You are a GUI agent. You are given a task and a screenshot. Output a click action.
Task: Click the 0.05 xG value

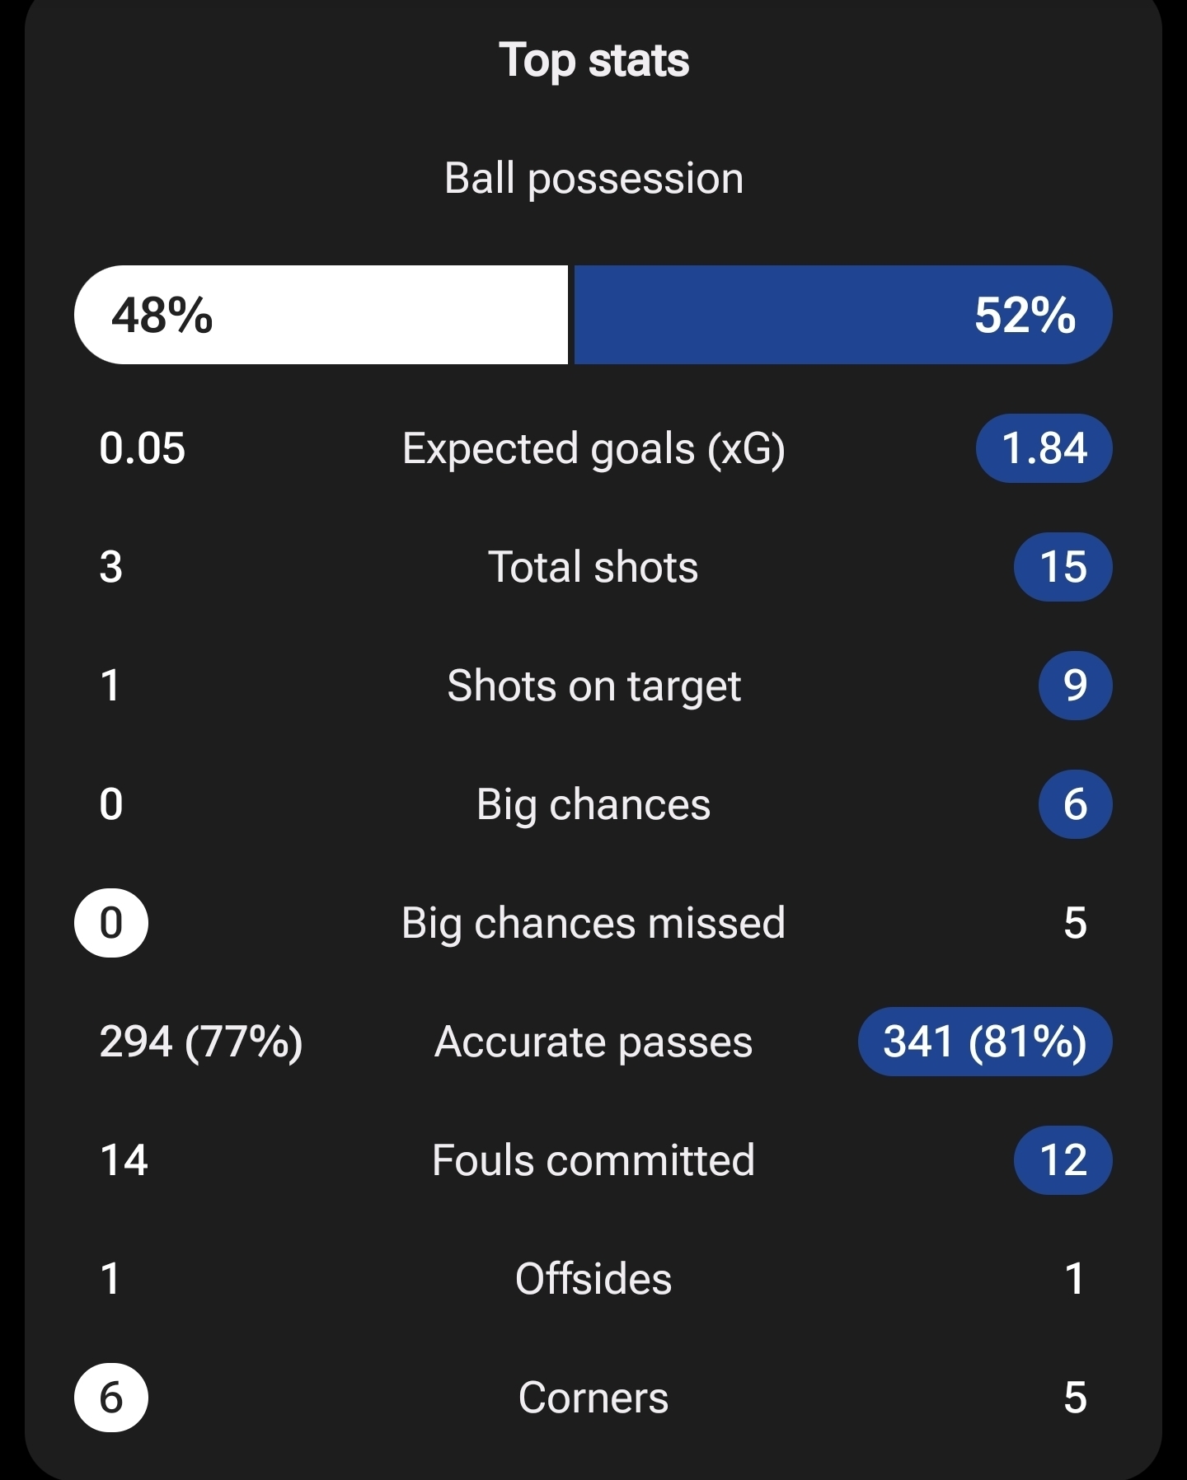143,449
